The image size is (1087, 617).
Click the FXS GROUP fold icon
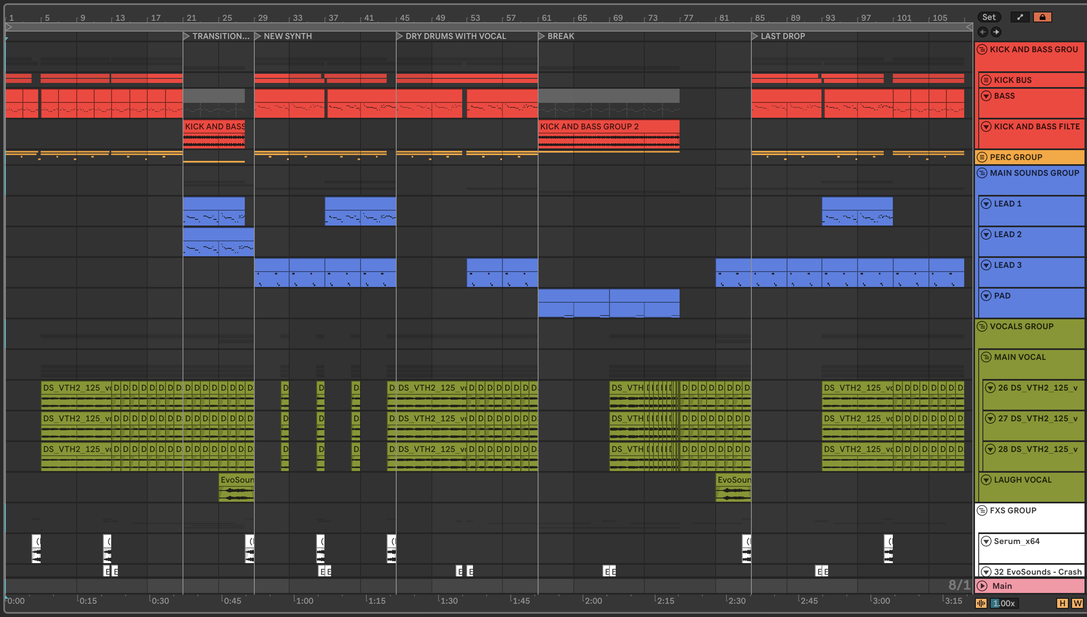pyautogui.click(x=982, y=510)
